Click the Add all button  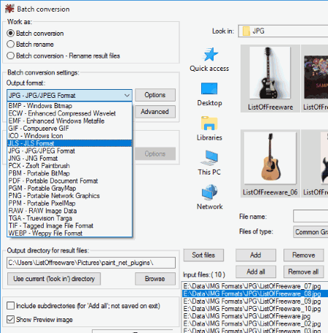(x=256, y=272)
